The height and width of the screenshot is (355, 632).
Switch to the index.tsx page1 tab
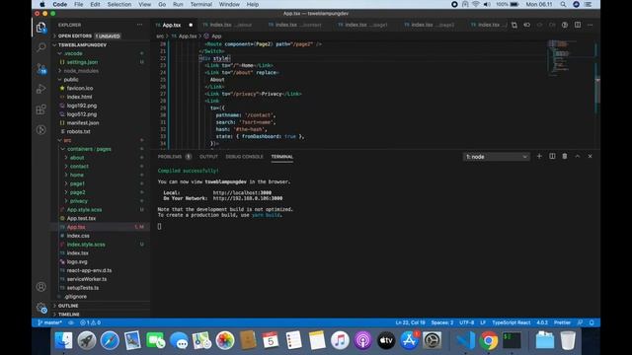tap(364, 25)
